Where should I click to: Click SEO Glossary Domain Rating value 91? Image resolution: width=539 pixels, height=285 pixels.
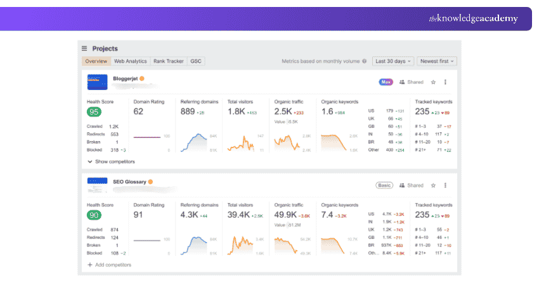[x=138, y=215]
